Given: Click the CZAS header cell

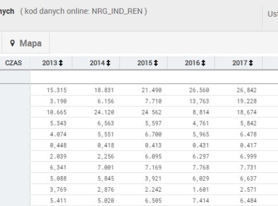Looking at the screenshot, I should point(15,63).
